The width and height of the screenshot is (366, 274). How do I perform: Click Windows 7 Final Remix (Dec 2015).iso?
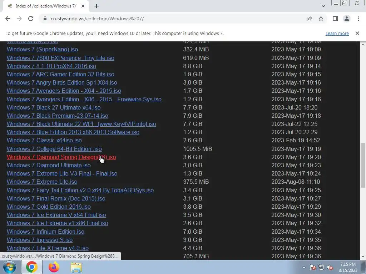point(56,198)
